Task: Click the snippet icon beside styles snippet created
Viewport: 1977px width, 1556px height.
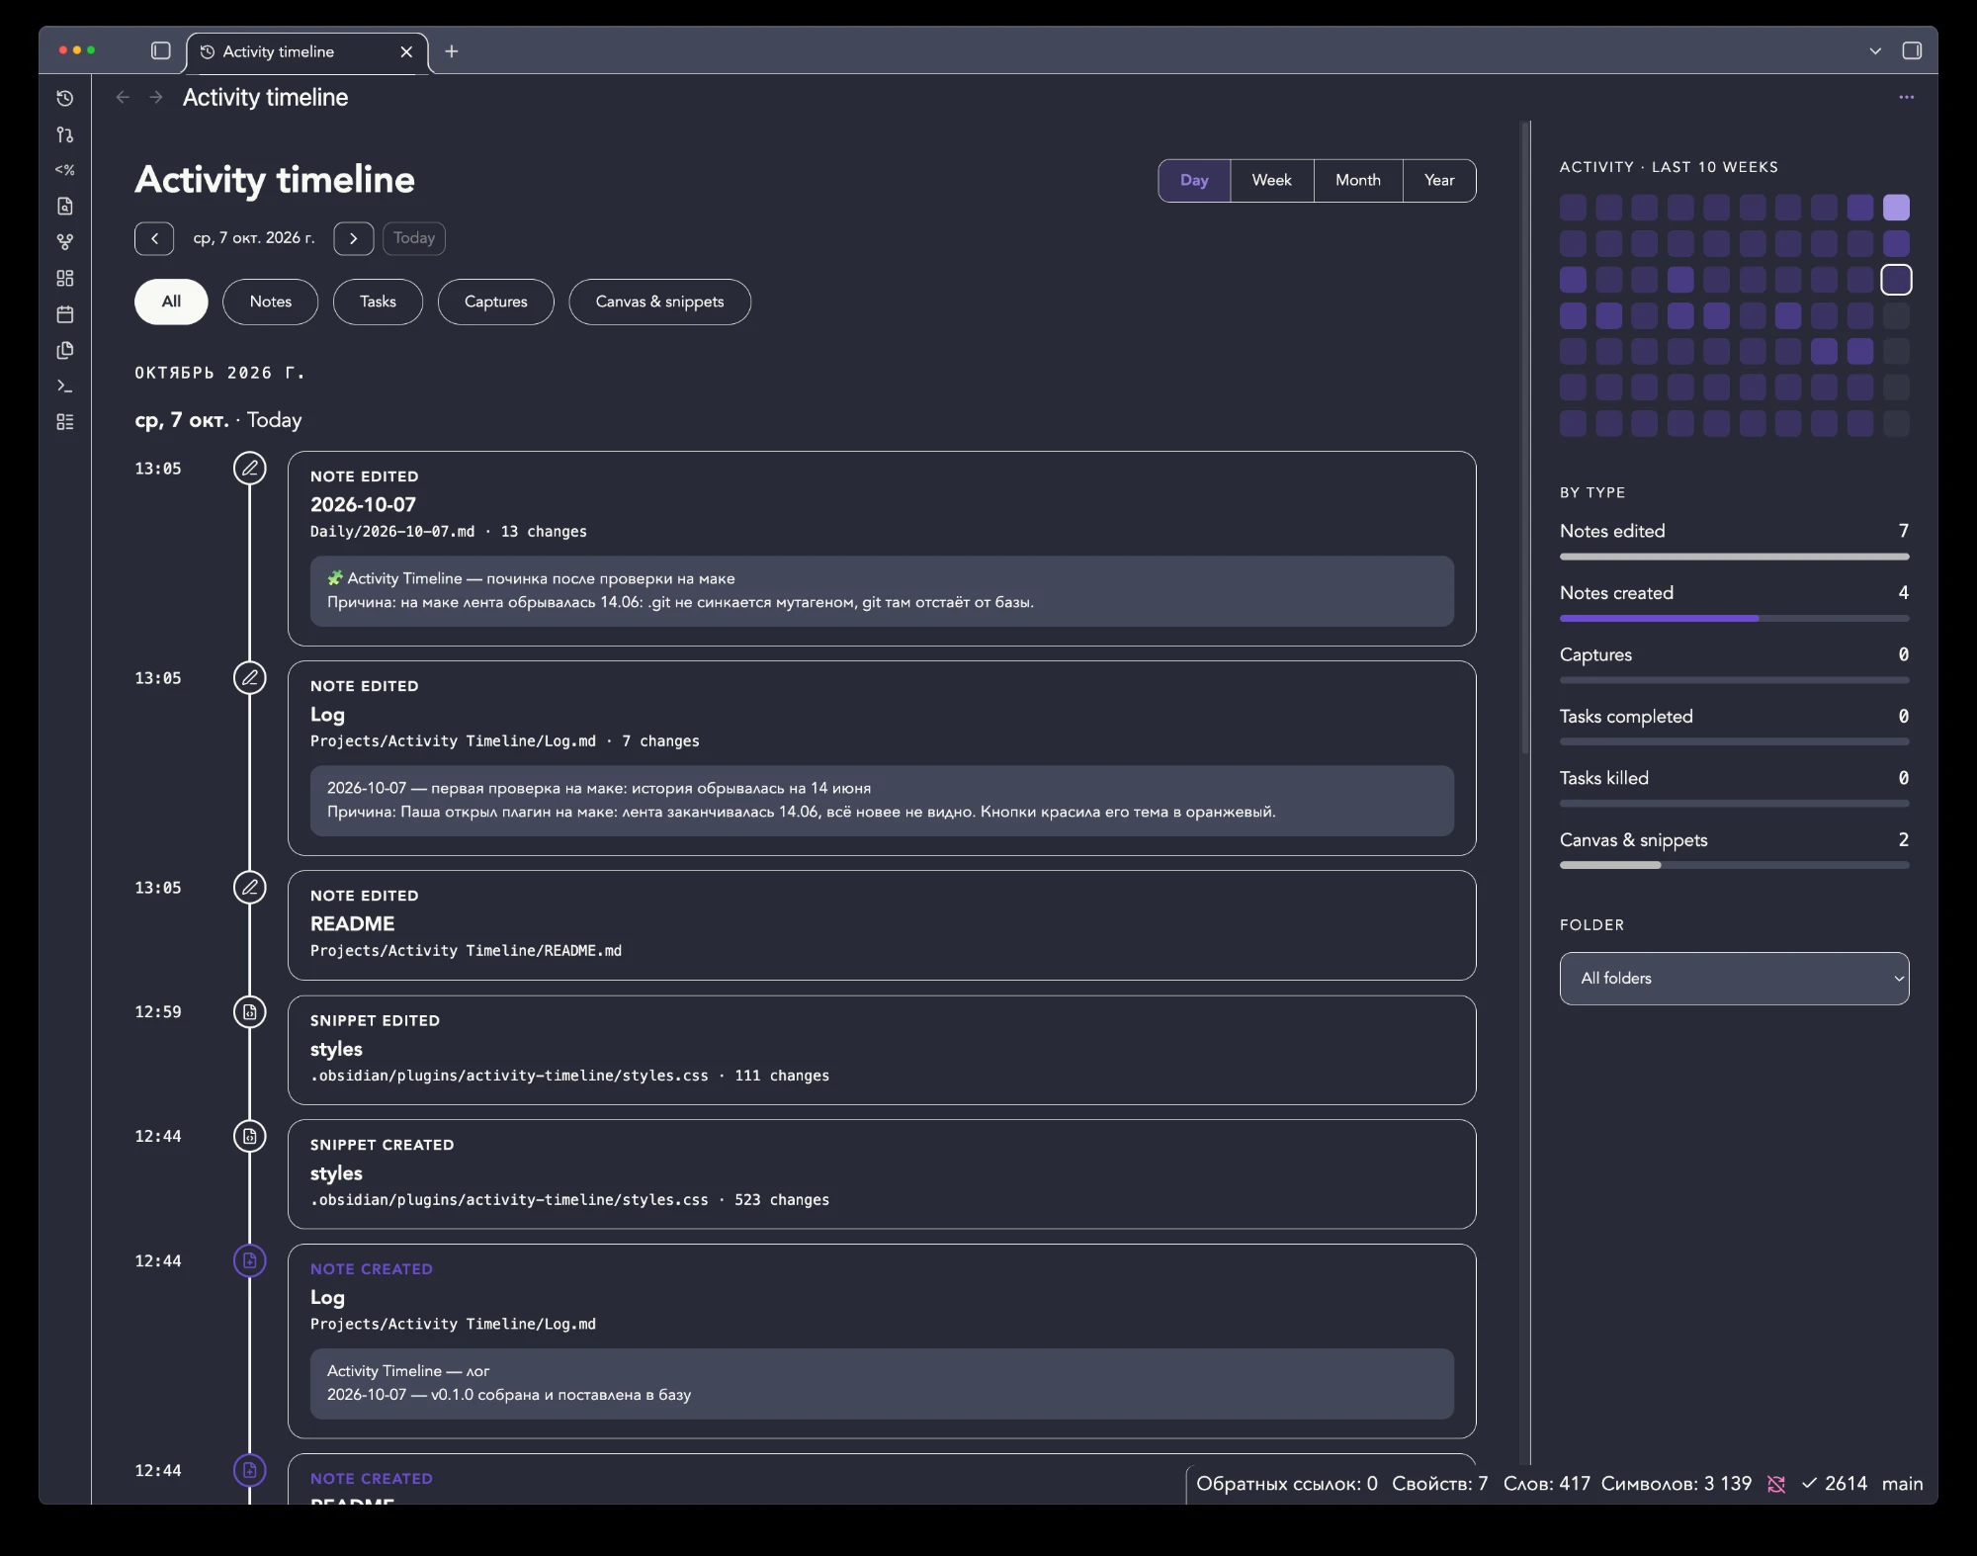Action: coord(250,1136)
